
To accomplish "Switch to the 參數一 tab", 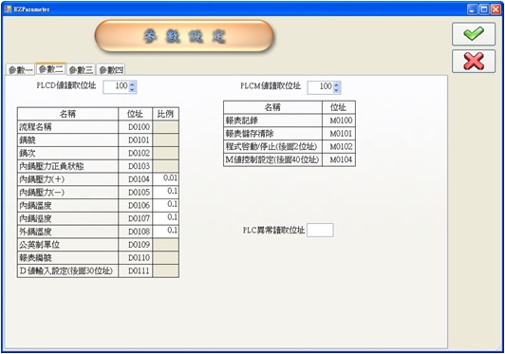I will pyautogui.click(x=20, y=70).
